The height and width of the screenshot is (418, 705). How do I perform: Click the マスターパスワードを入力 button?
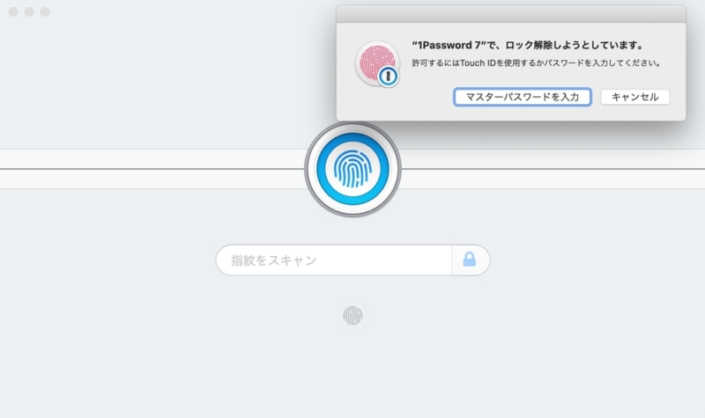coord(523,97)
